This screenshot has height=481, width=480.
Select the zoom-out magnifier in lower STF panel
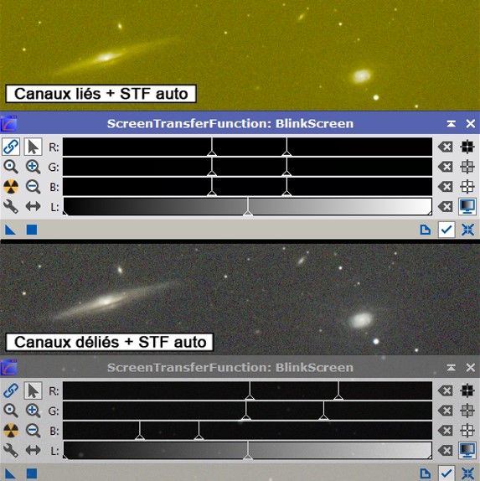[33, 431]
